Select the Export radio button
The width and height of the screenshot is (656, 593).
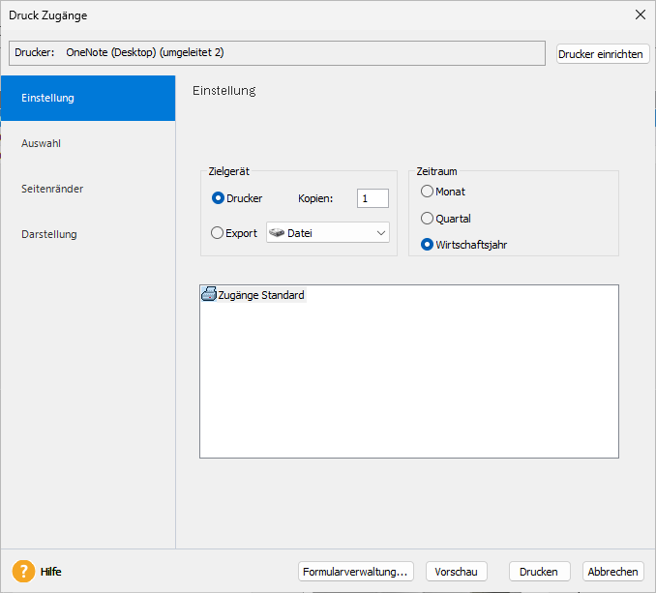click(x=218, y=233)
